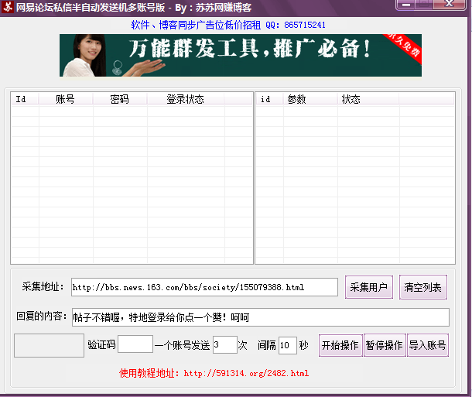
Task: Click the app logo icon in title bar
Action: tap(8, 7)
